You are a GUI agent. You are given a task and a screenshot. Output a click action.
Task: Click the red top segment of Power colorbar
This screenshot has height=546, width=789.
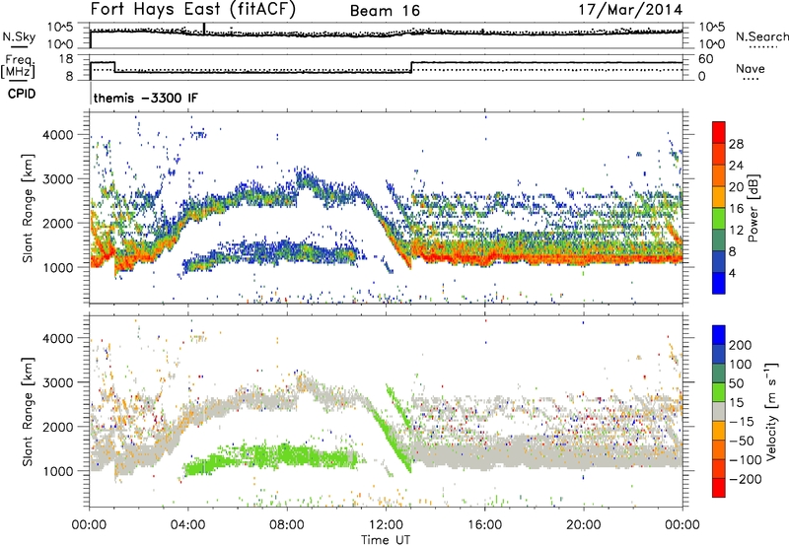tap(719, 132)
